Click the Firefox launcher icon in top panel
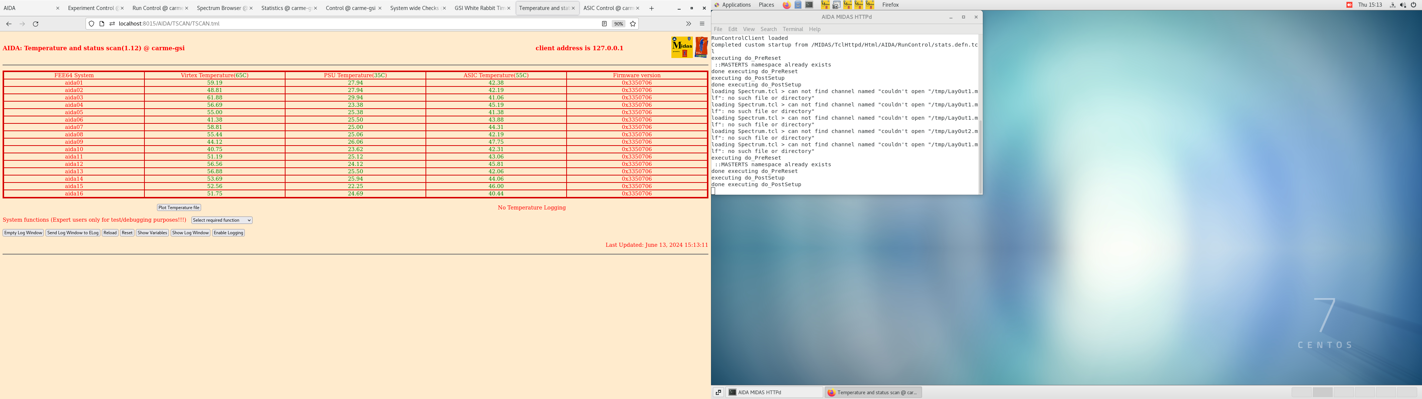The height and width of the screenshot is (399, 1422). coord(787,5)
